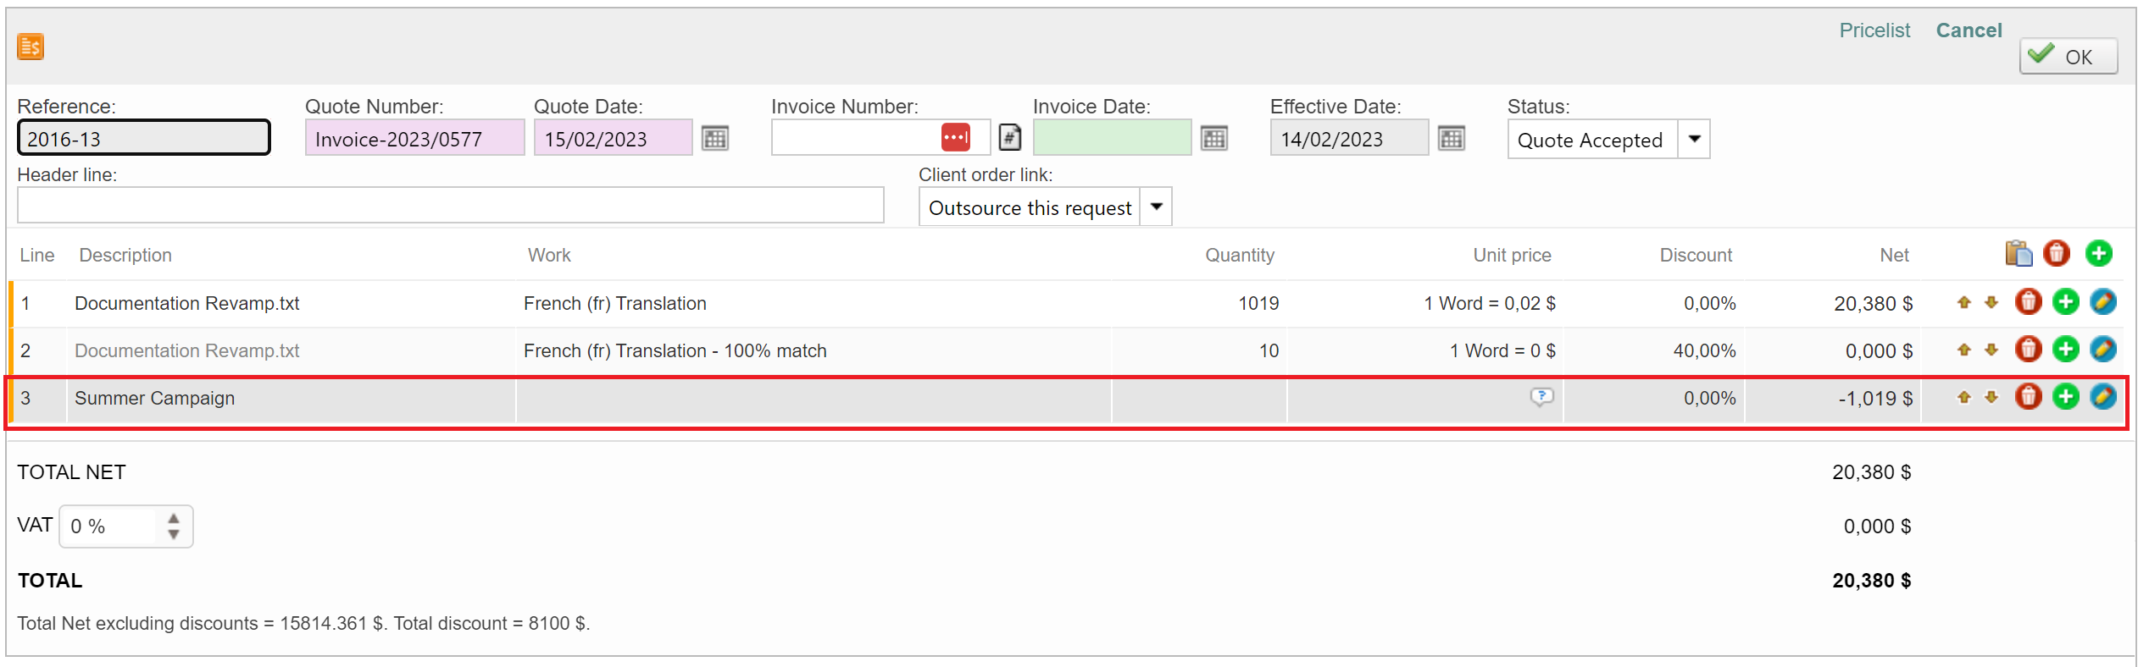The width and height of the screenshot is (2138, 667).
Task: Move line 1 down with arrow
Action: pyautogui.click(x=1991, y=302)
